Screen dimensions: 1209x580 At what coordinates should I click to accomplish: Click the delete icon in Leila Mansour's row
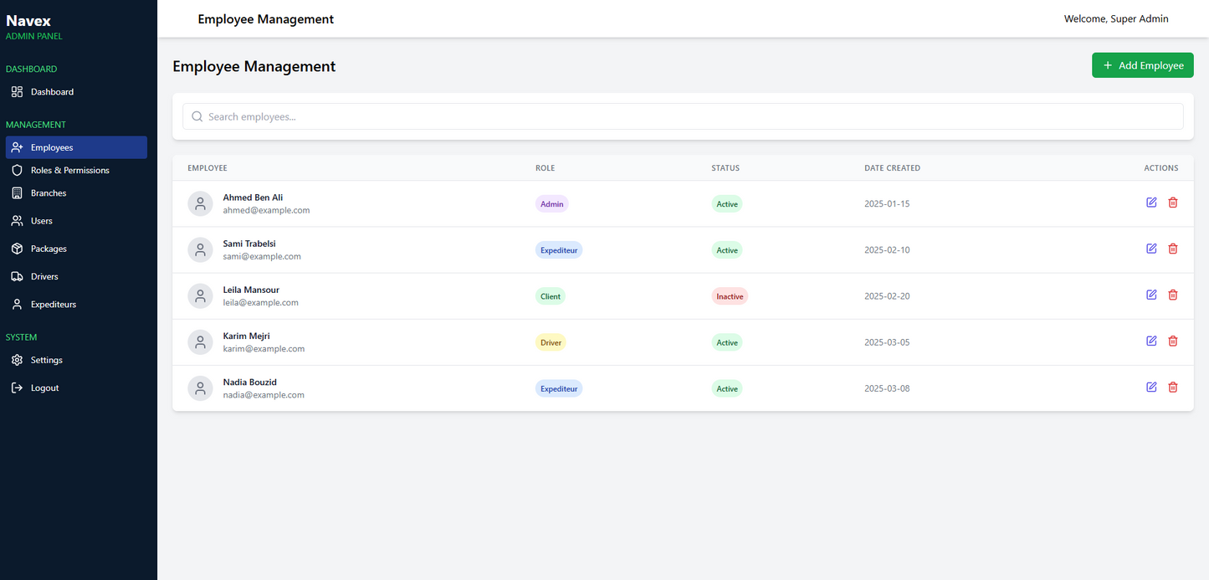(1172, 295)
